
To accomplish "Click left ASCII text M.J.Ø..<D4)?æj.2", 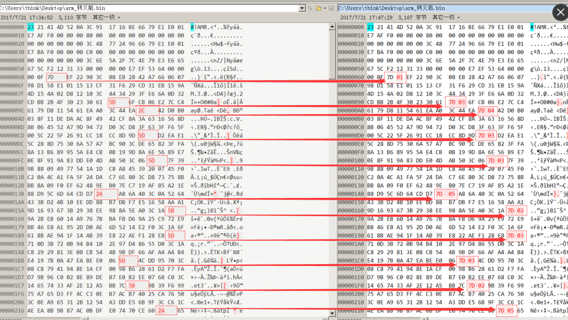I will pos(217,94).
